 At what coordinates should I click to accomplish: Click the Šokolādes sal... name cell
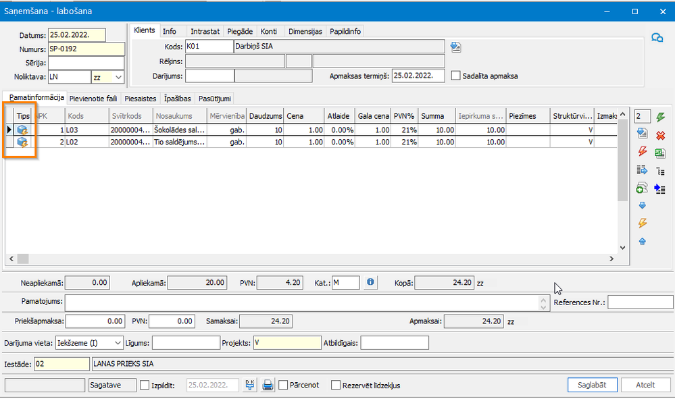click(180, 130)
